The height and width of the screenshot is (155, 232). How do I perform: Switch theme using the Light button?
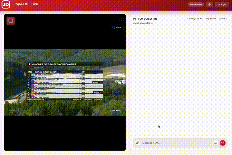(x=222, y=5)
